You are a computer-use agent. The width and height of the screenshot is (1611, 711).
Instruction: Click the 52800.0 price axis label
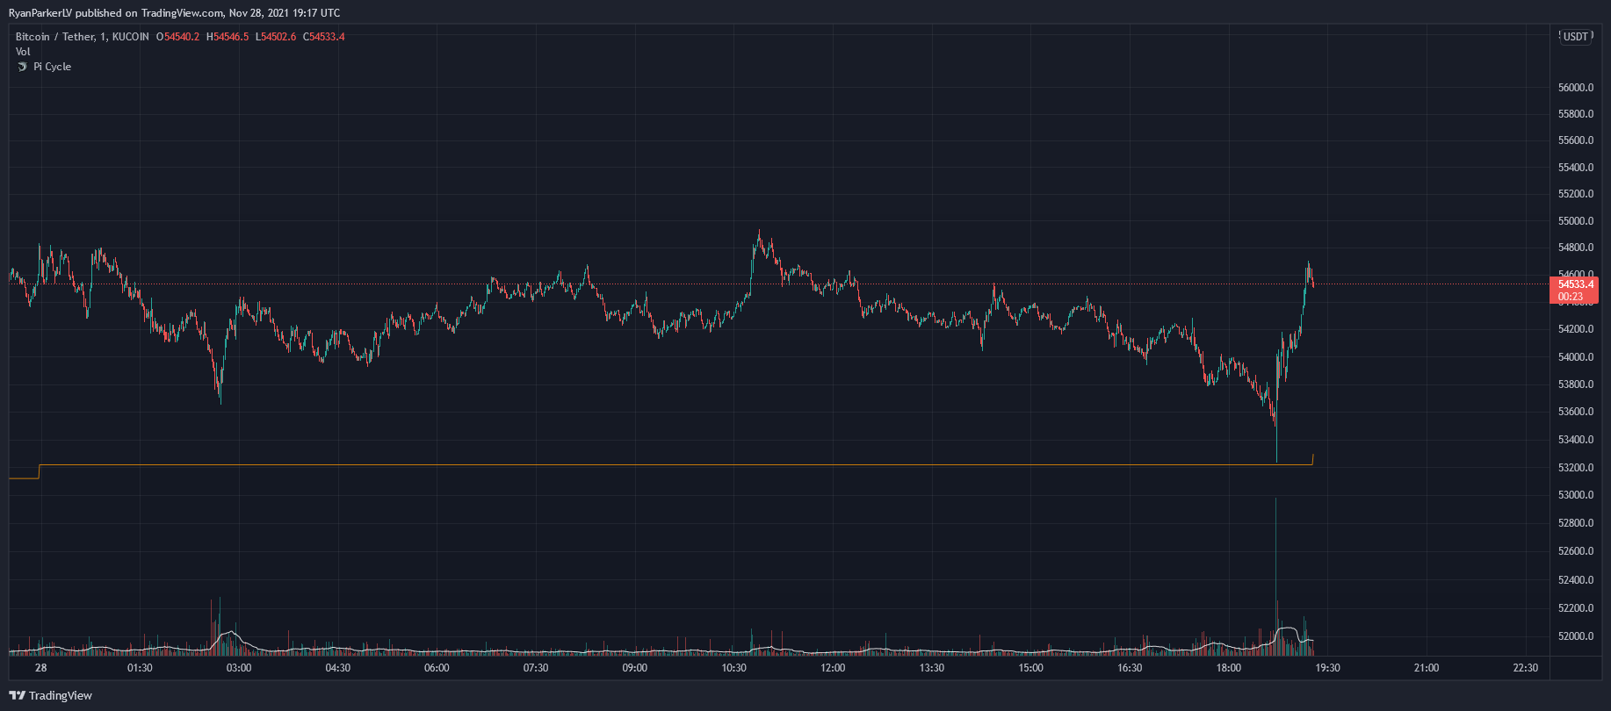tap(1575, 523)
